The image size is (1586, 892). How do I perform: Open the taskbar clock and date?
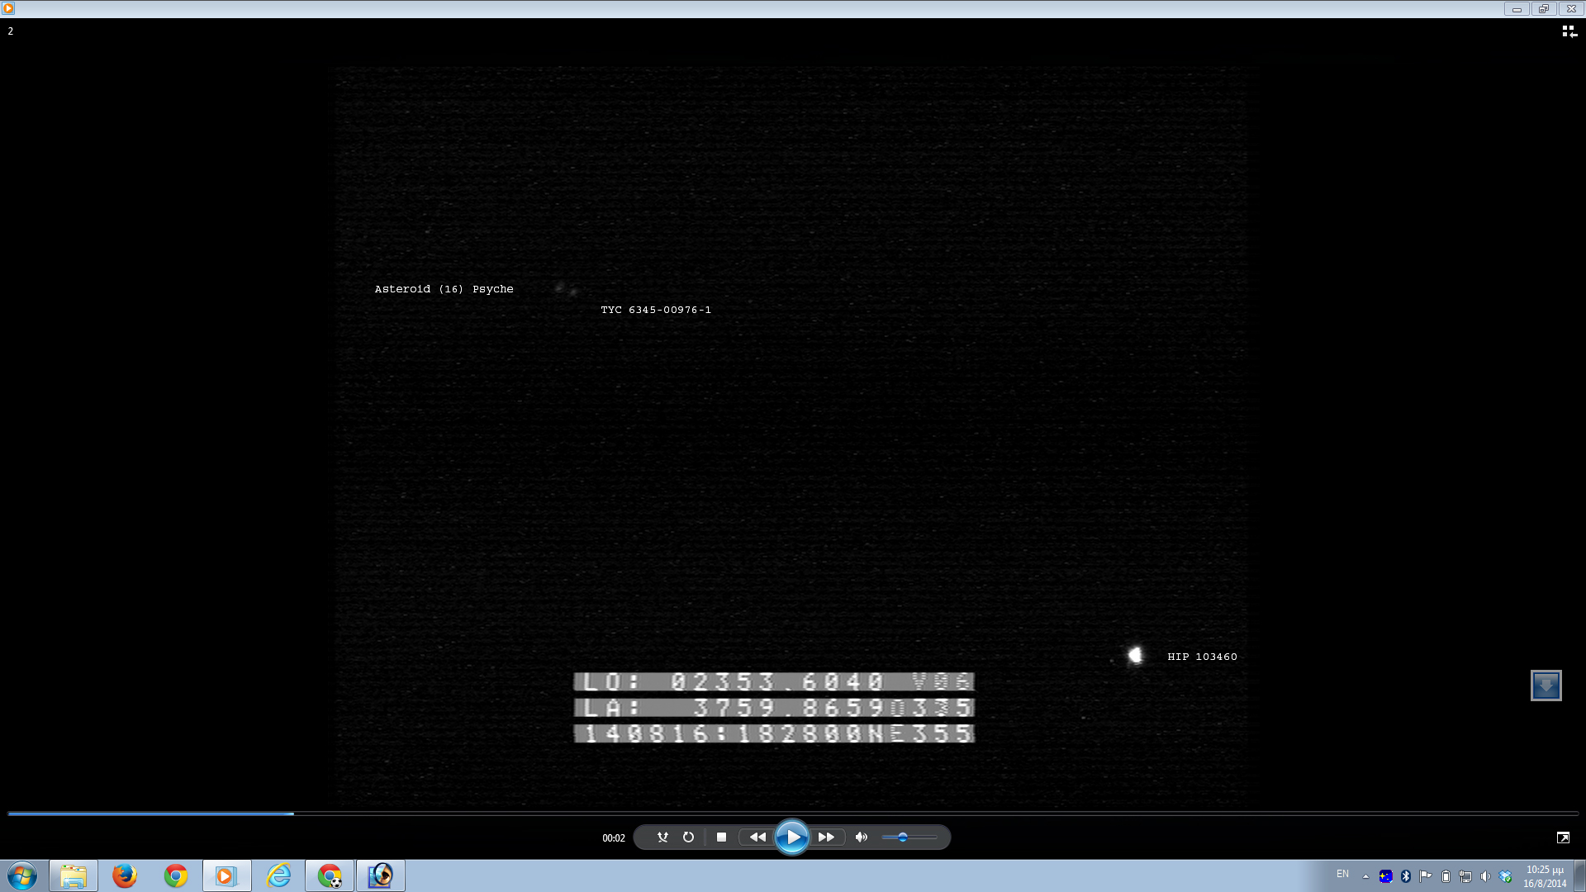click(x=1545, y=876)
